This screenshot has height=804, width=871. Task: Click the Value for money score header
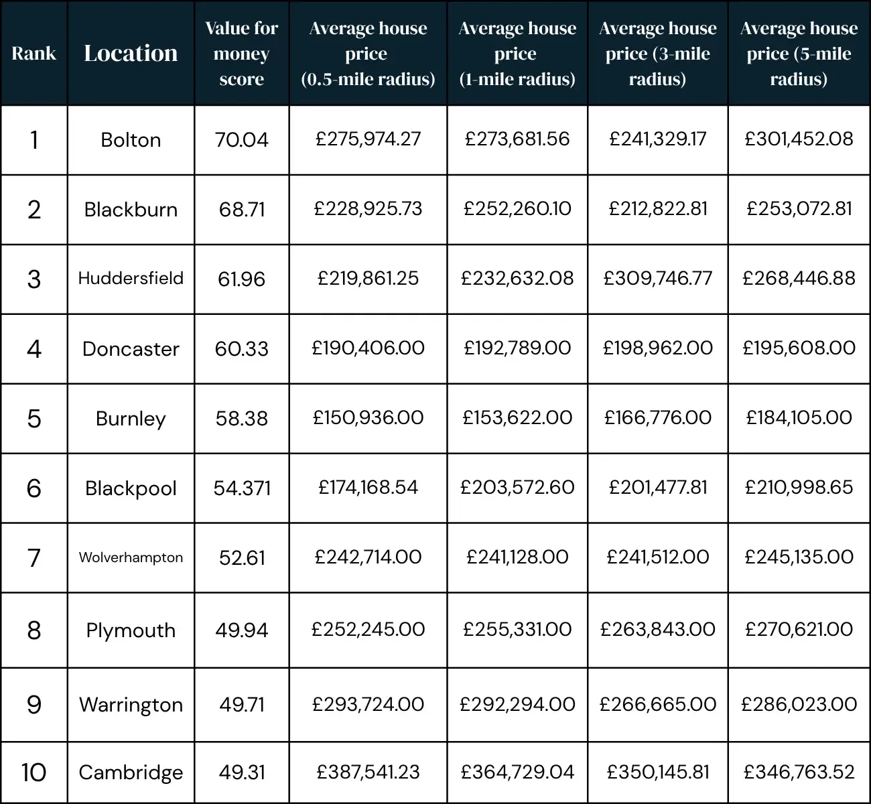point(241,54)
